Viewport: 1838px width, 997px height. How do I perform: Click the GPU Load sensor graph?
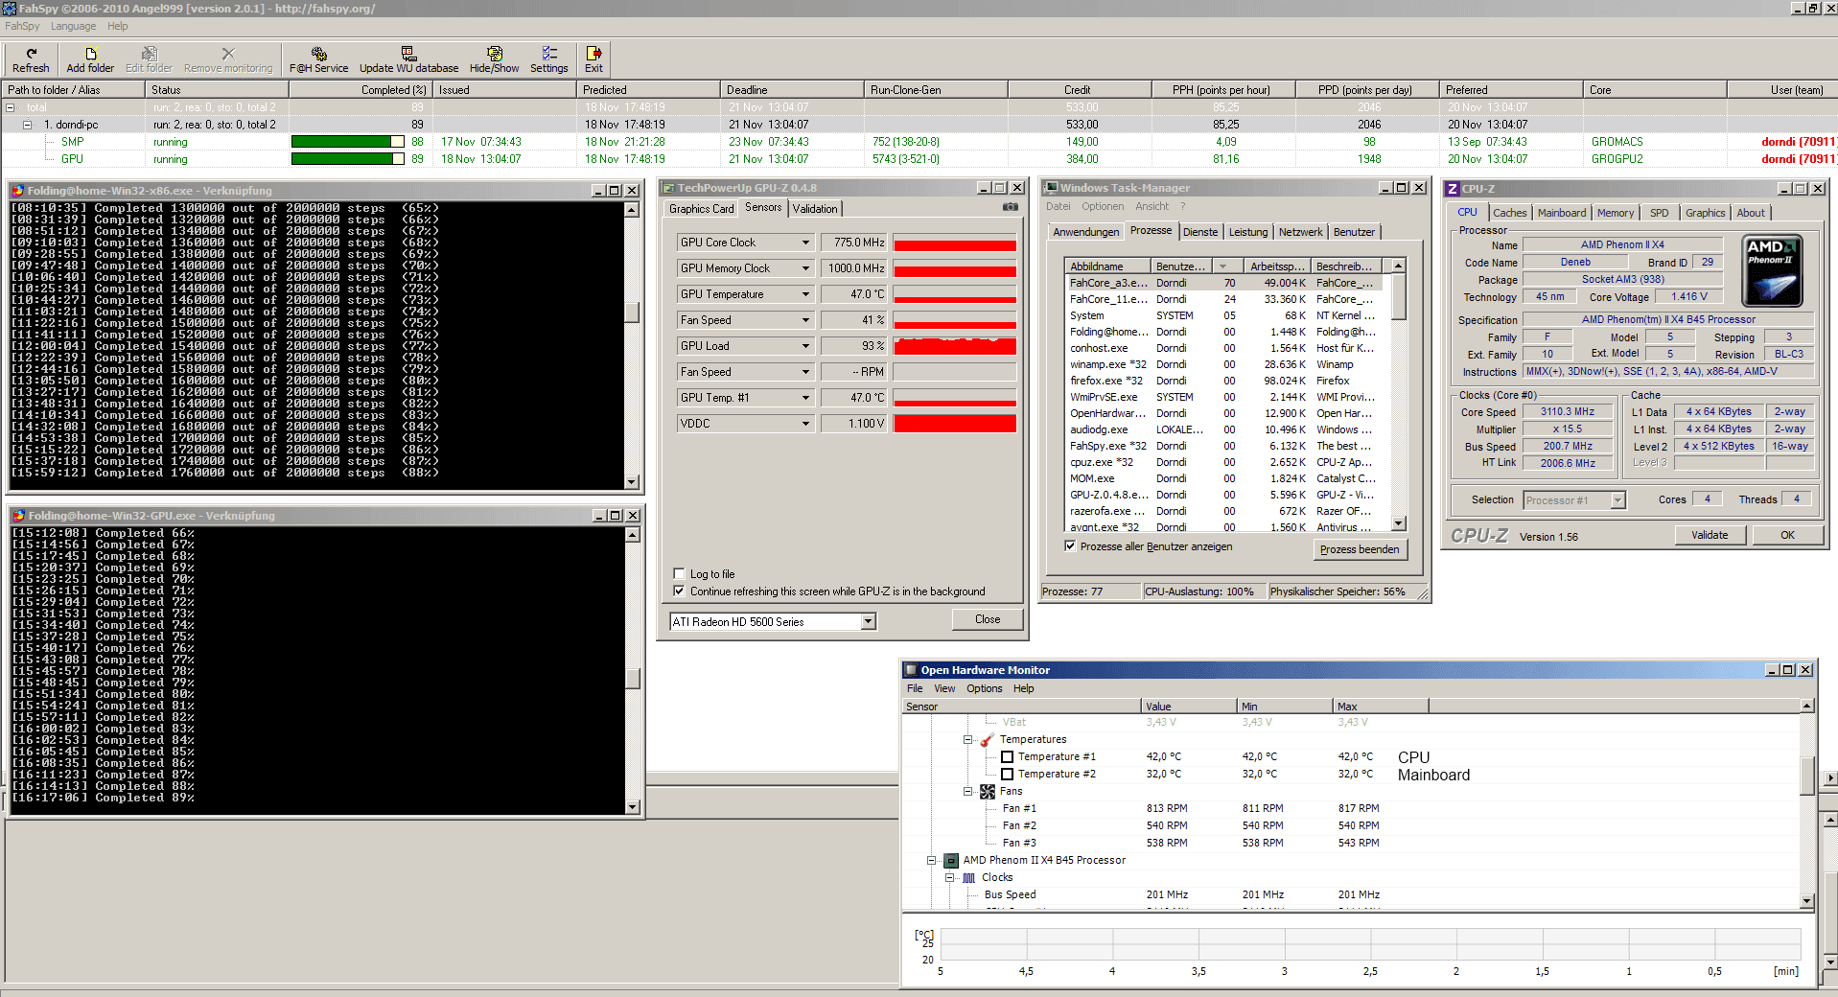955,346
